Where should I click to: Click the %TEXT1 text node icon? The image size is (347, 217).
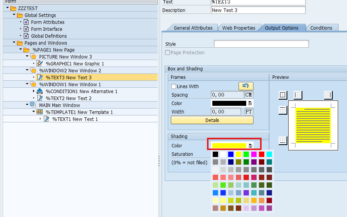(47, 119)
